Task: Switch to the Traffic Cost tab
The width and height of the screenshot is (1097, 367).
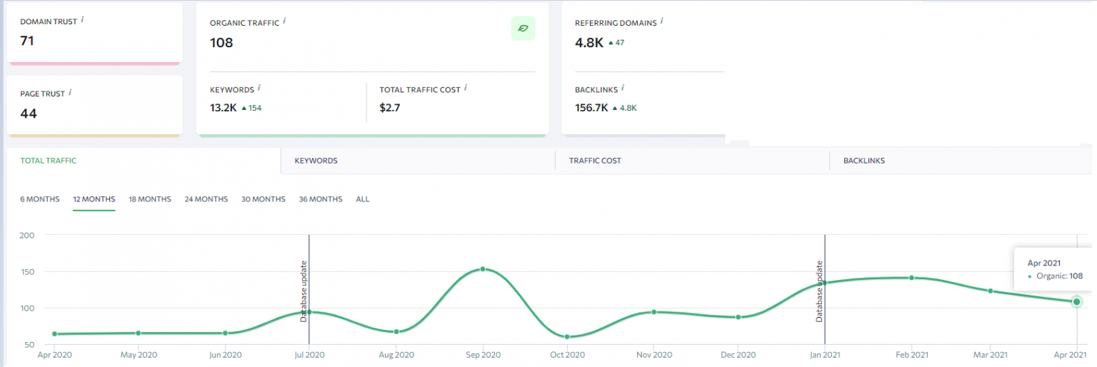Action: 692,161
